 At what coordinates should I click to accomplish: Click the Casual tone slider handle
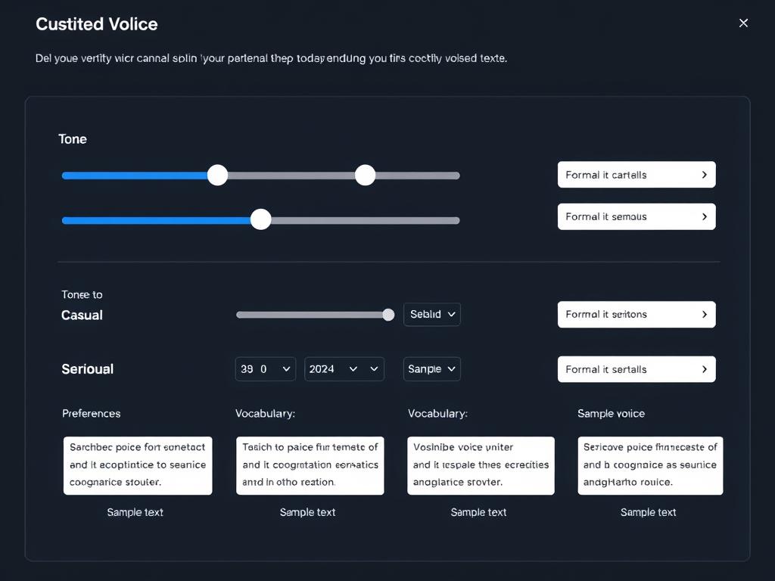388,315
